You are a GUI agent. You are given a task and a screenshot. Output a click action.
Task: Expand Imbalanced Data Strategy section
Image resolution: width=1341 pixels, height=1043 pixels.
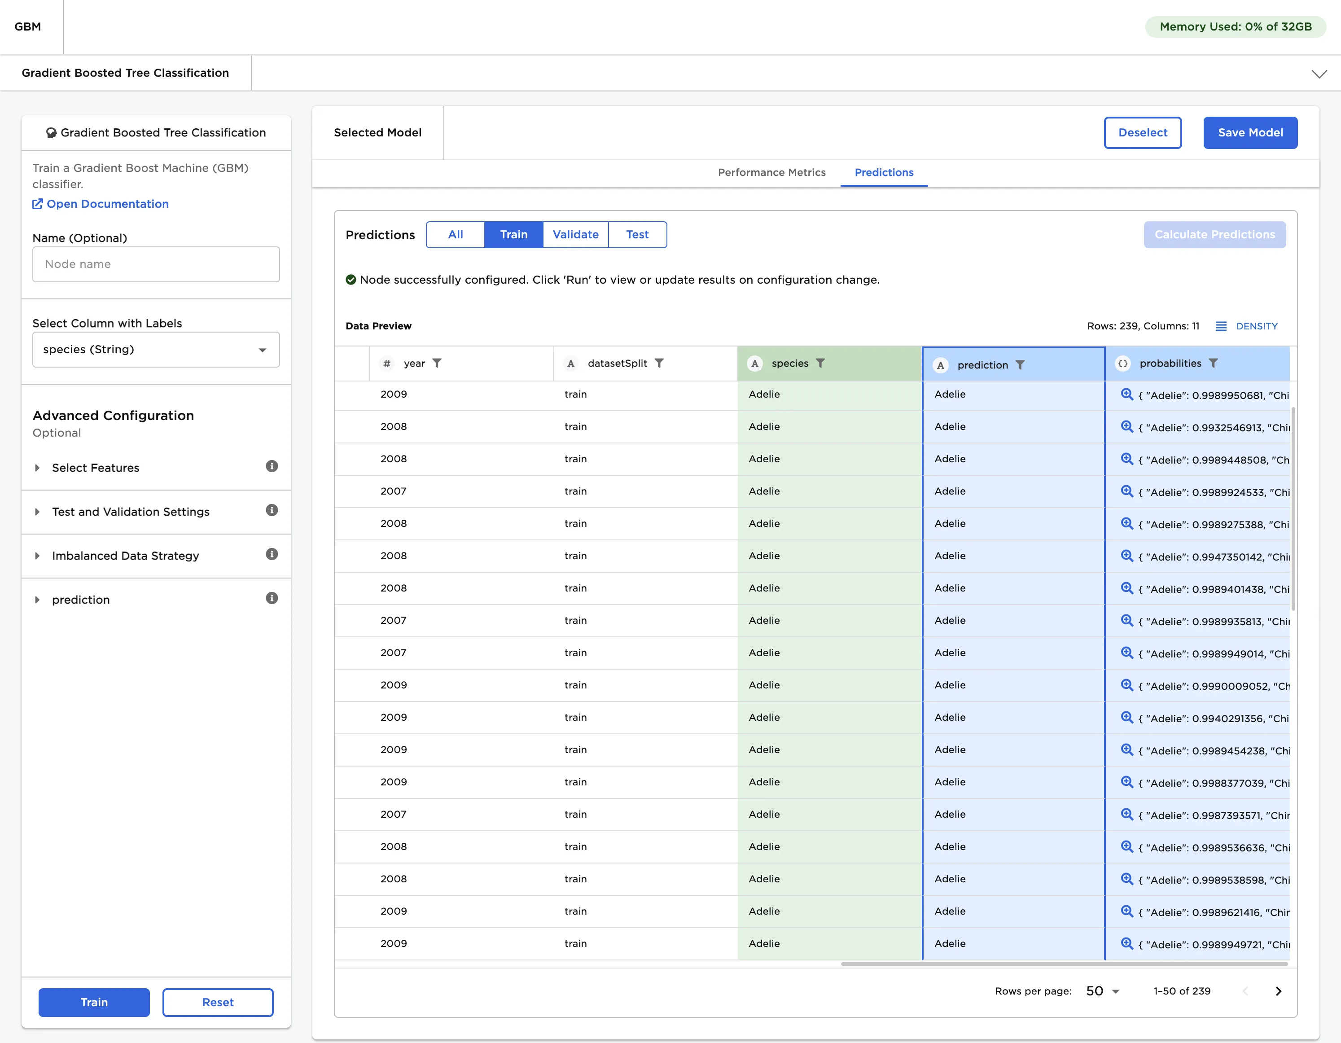[x=37, y=556]
